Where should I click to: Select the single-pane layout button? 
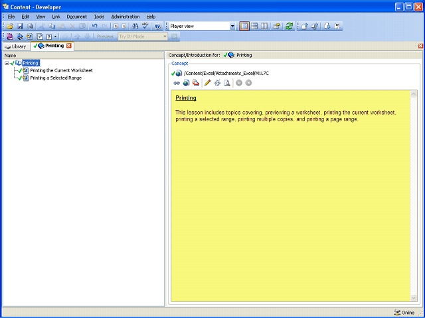tap(244, 26)
